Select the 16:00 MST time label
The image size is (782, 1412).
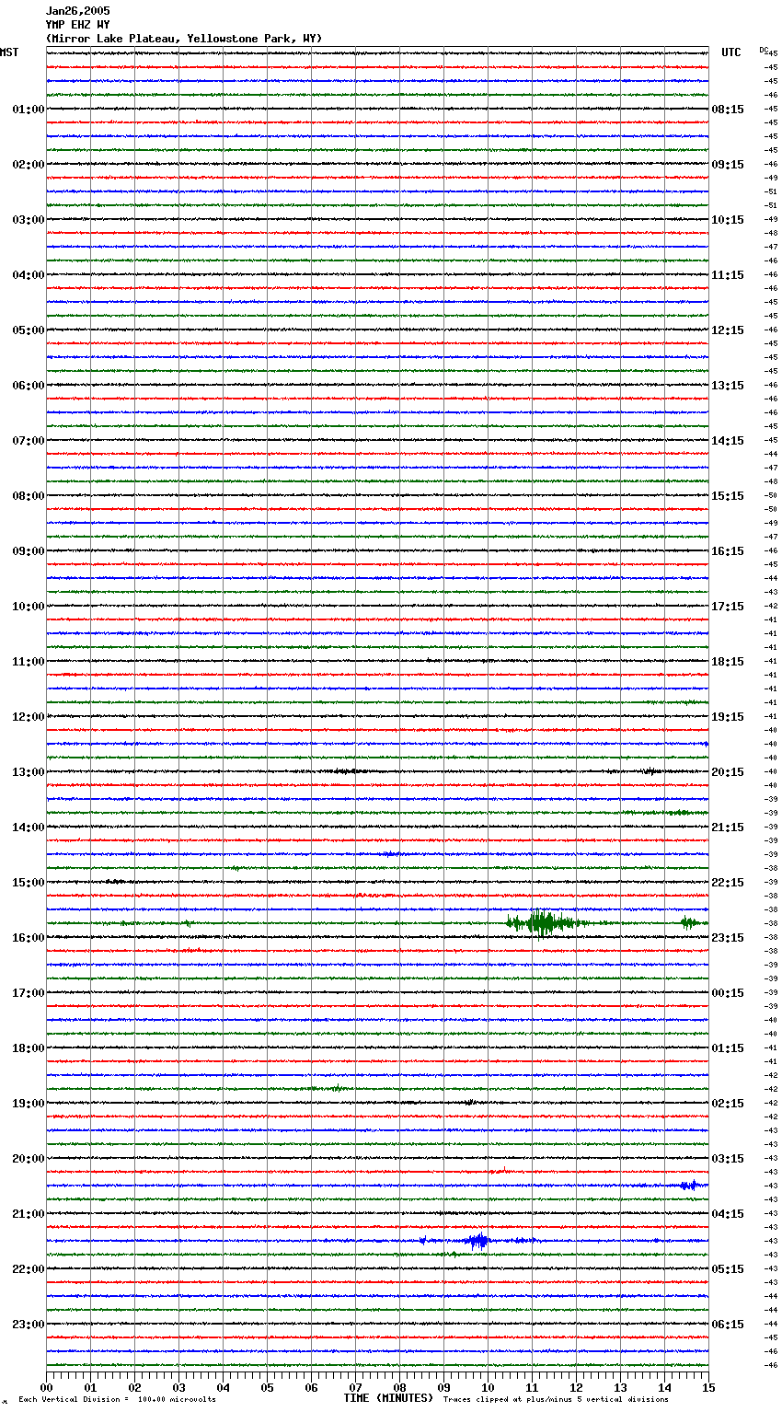(29, 938)
